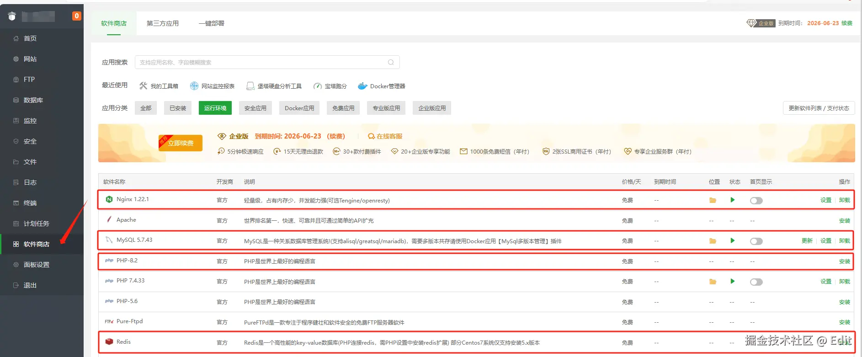Open the MySQL install folder icon

click(713, 241)
